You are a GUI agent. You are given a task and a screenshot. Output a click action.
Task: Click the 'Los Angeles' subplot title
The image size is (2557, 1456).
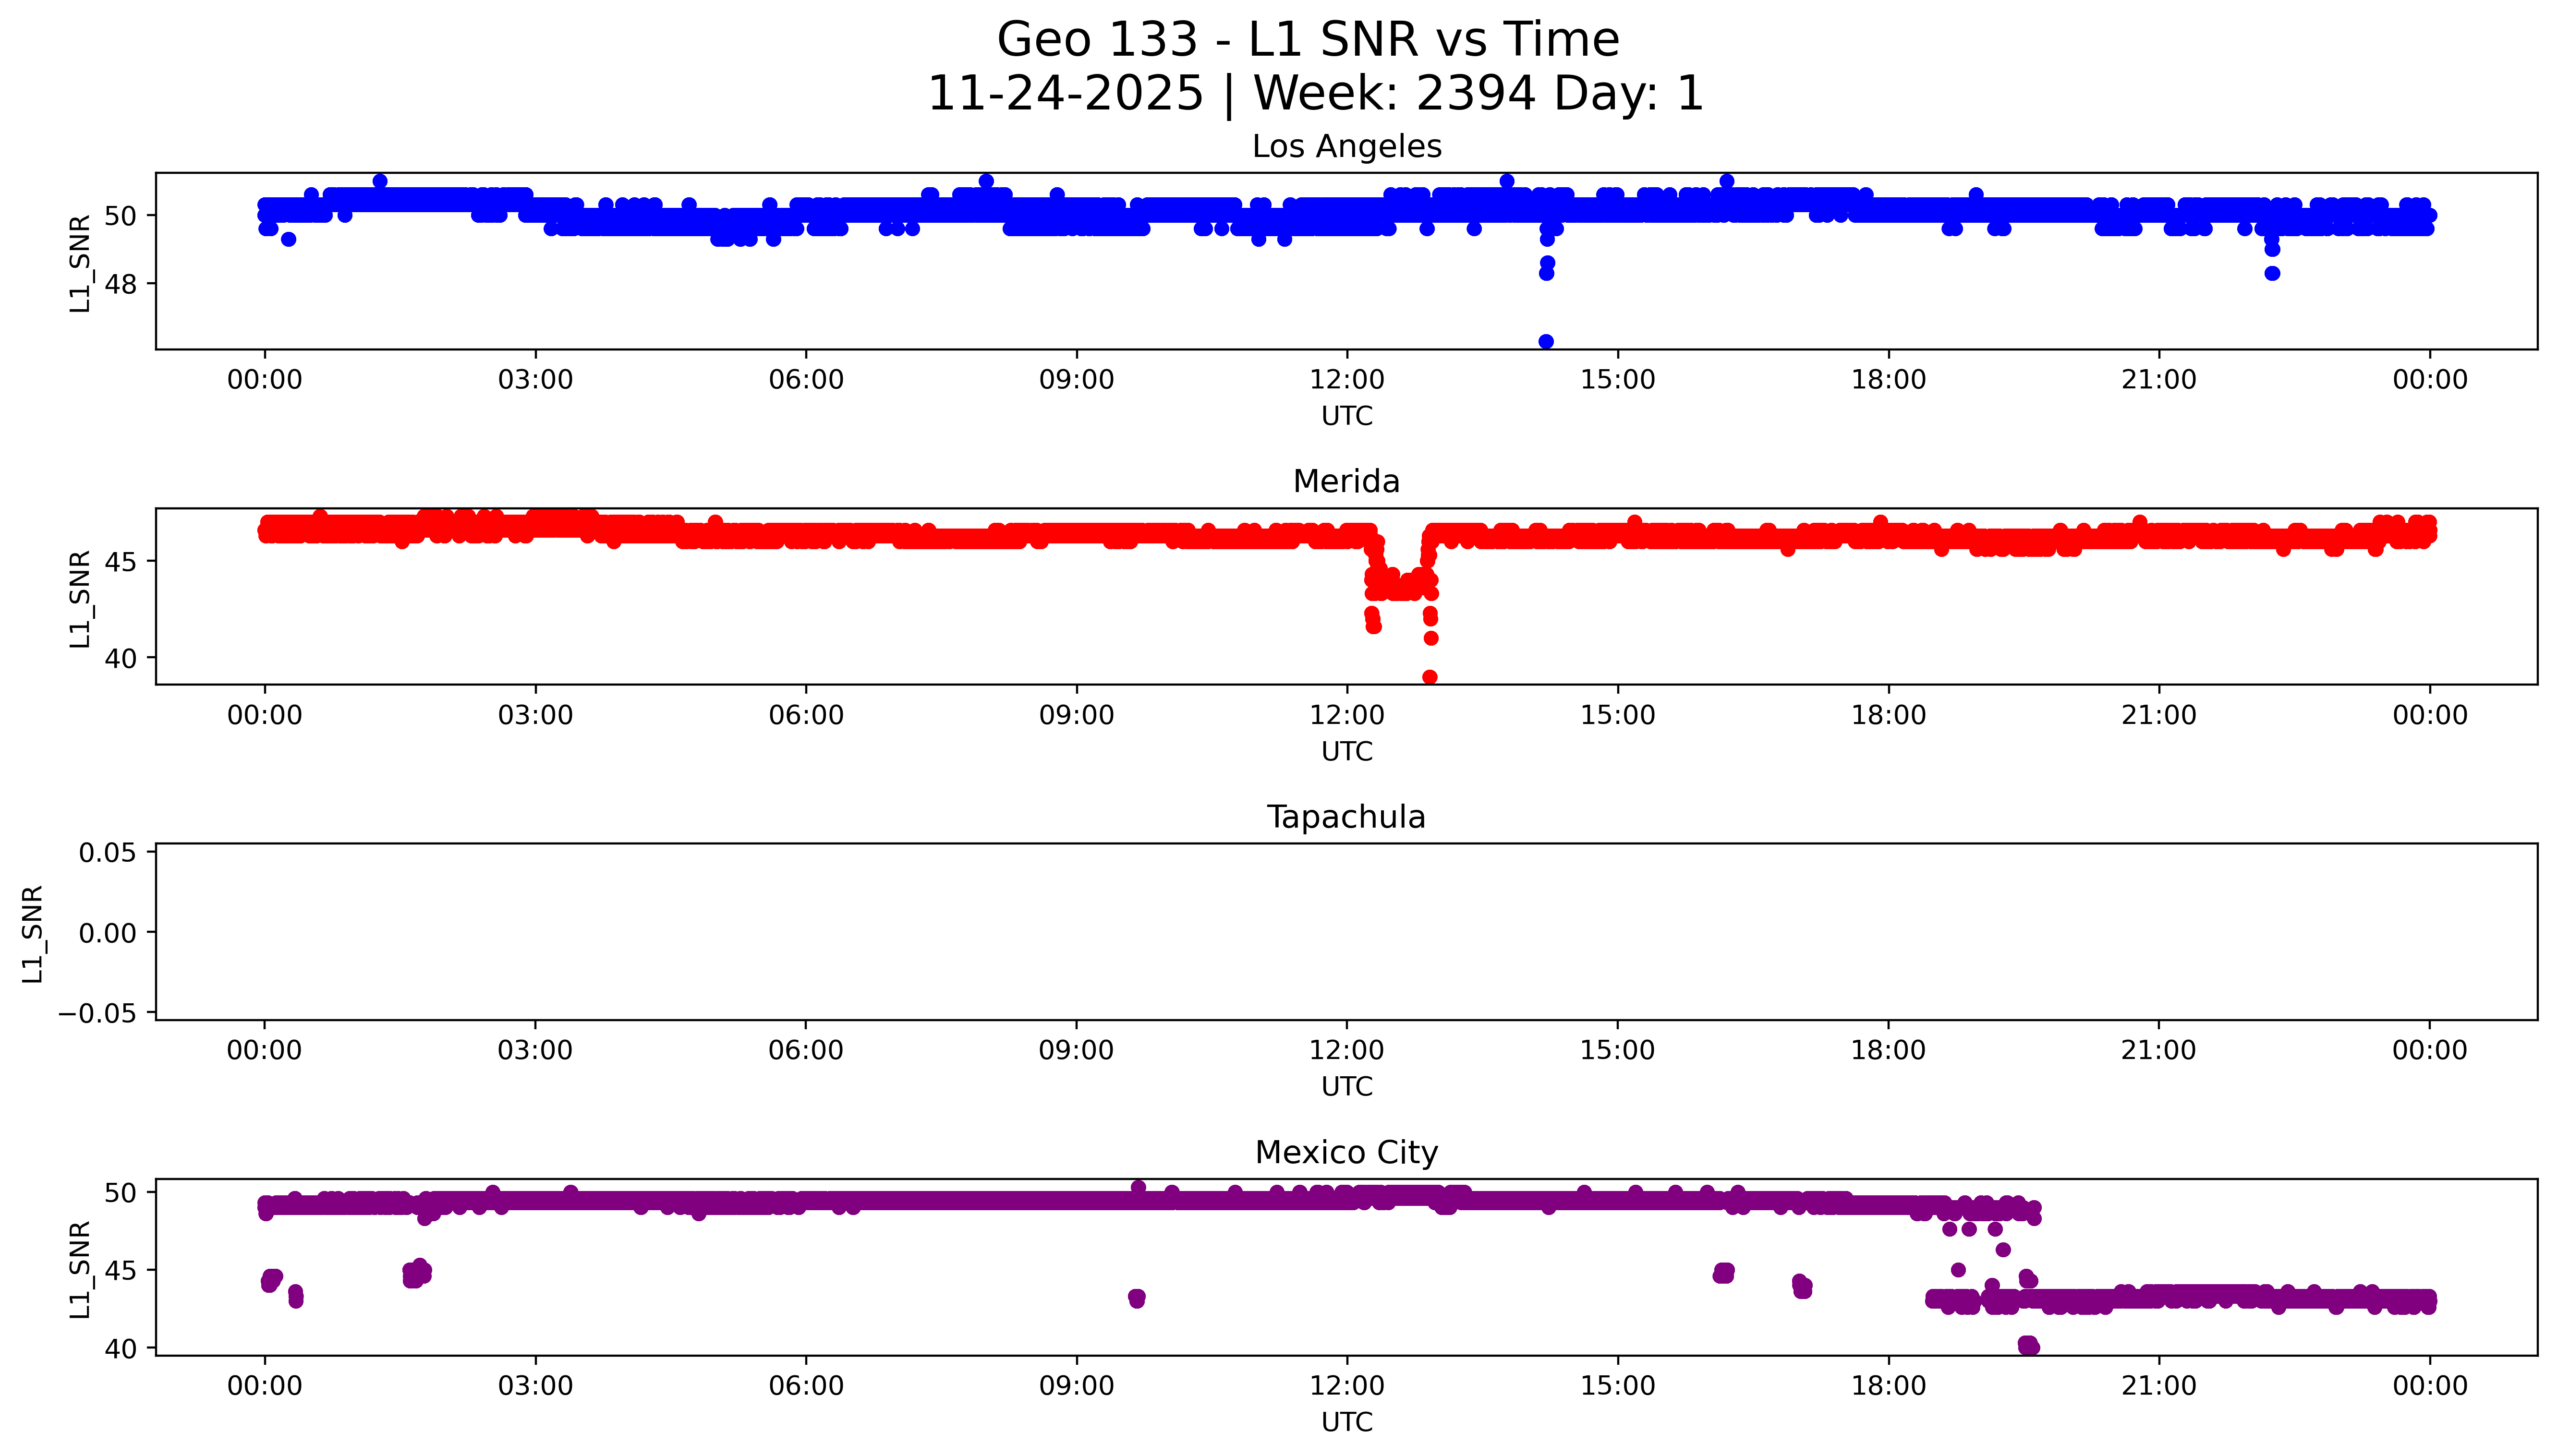pyautogui.click(x=1346, y=147)
